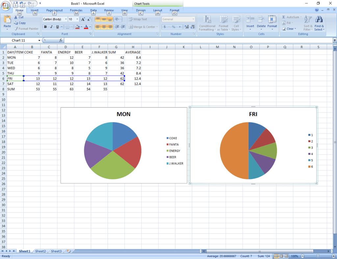Click the Paste clipboard icon
The width and height of the screenshot is (337, 259).
click(7, 19)
